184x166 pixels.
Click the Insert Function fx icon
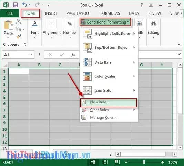(x=73, y=55)
